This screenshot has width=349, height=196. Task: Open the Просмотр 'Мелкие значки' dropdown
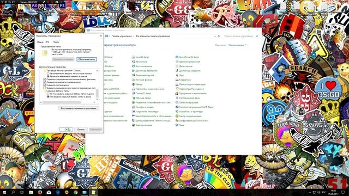237,45
